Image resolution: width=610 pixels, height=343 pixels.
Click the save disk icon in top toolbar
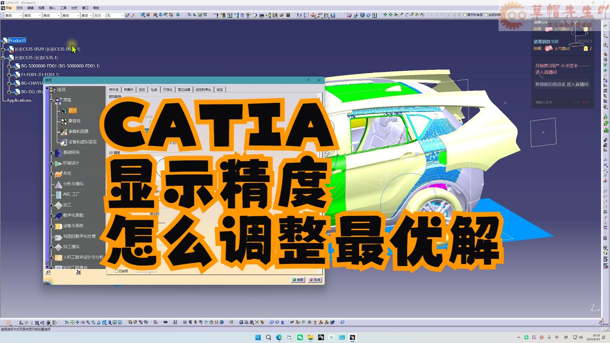point(288,15)
